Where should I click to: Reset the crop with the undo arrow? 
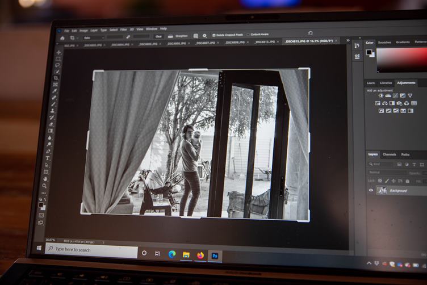tap(310, 33)
